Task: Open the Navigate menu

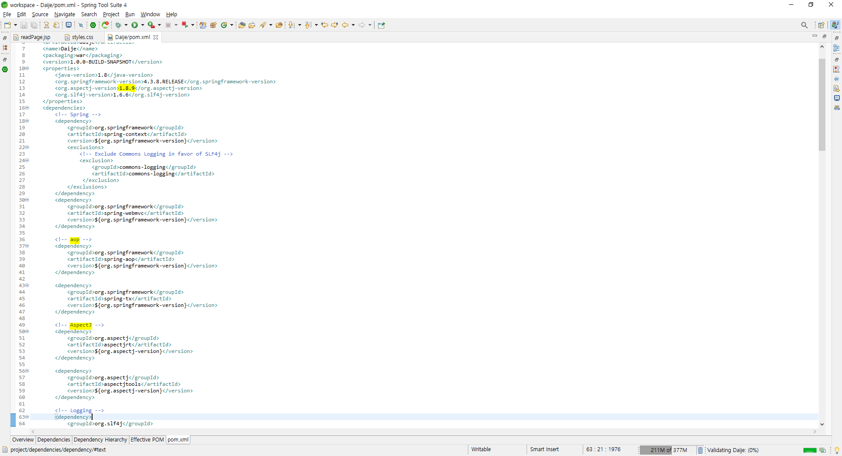Action: (64, 14)
